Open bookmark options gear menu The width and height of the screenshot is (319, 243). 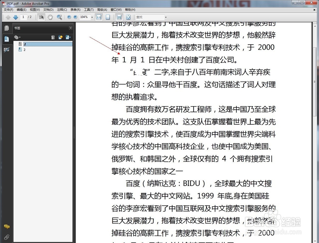point(17,37)
